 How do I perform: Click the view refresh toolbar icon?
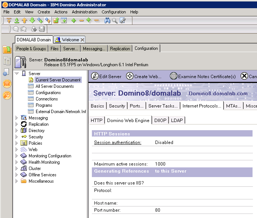[x=64, y=20]
